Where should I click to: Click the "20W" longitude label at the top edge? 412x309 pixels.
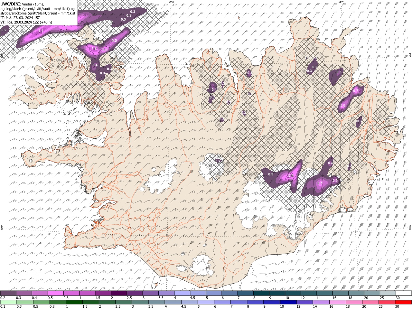tap(171, 2)
